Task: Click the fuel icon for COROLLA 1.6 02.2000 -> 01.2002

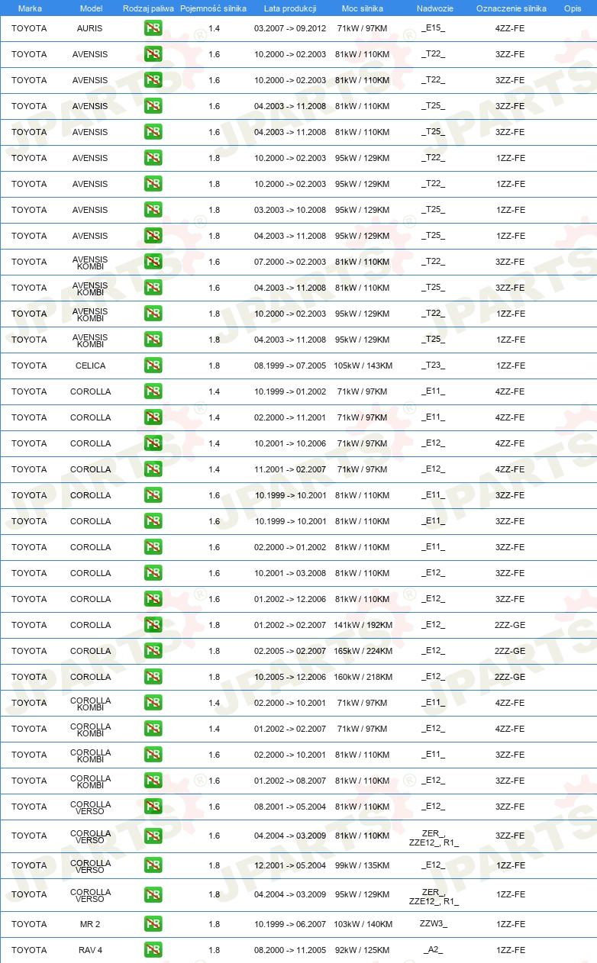Action: click(153, 547)
